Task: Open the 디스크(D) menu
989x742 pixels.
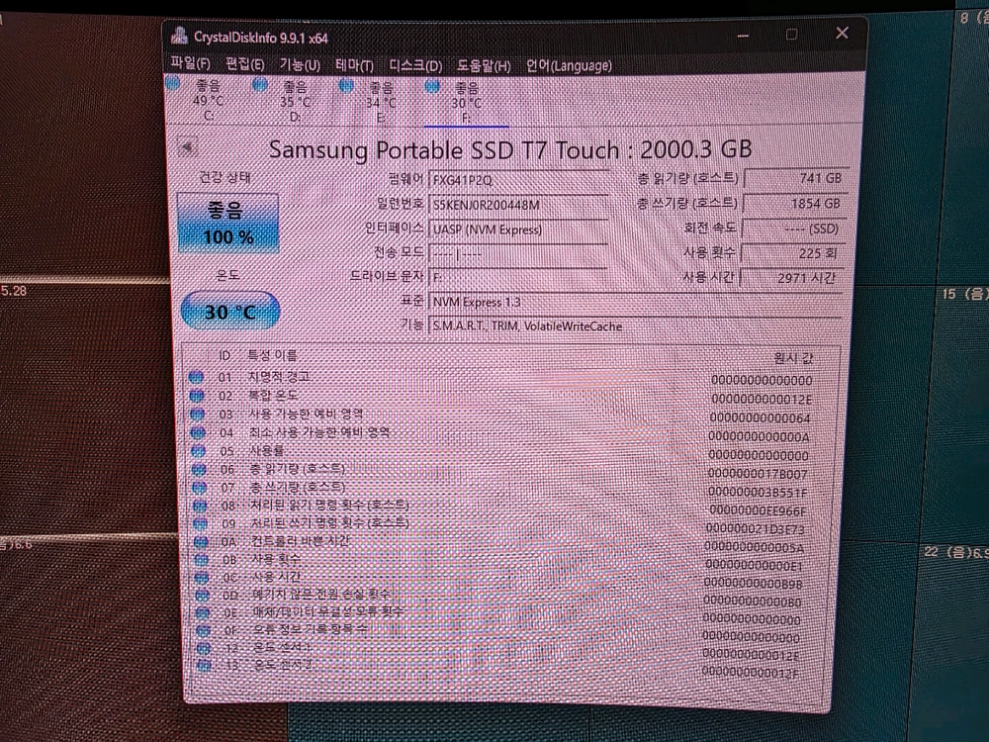Action: (415, 65)
